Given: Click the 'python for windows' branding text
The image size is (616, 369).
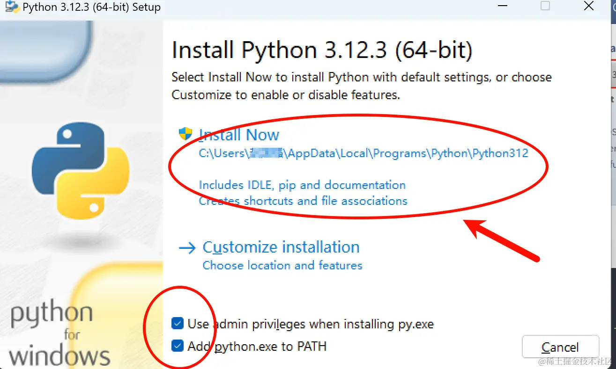Looking at the screenshot, I should [60, 334].
